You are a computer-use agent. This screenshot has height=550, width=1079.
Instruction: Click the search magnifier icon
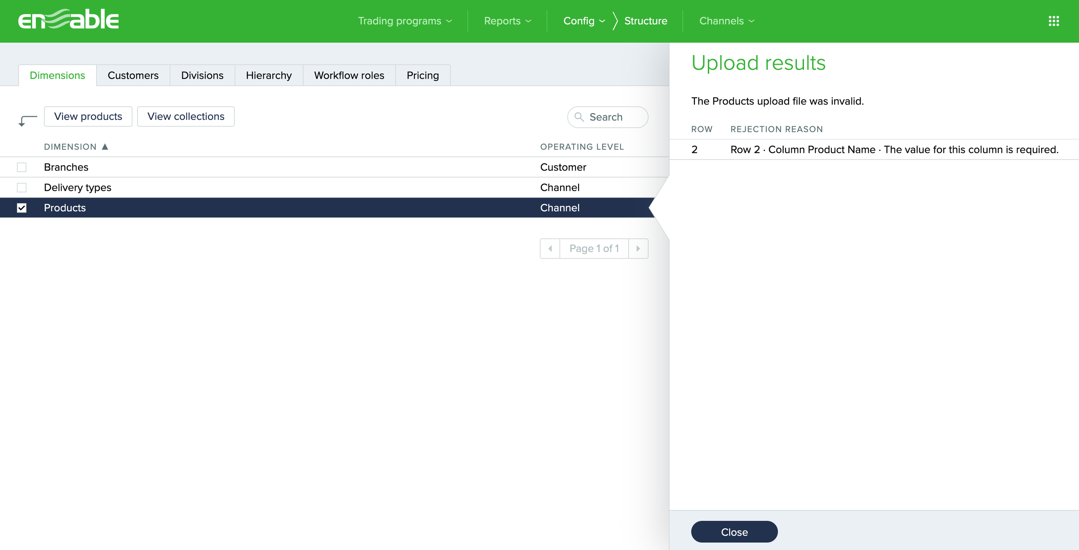tap(579, 117)
